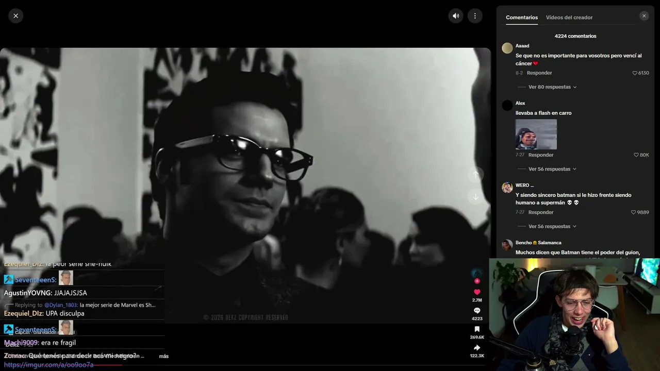660x371 pixels.
Task: Click the '4224 comentarios' count text
Action: [575, 36]
